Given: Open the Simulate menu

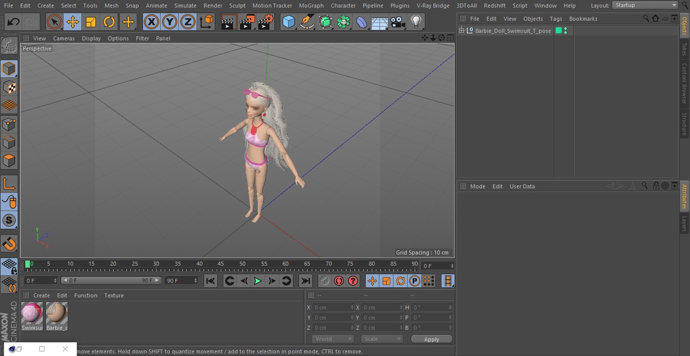Looking at the screenshot, I should [x=185, y=6].
